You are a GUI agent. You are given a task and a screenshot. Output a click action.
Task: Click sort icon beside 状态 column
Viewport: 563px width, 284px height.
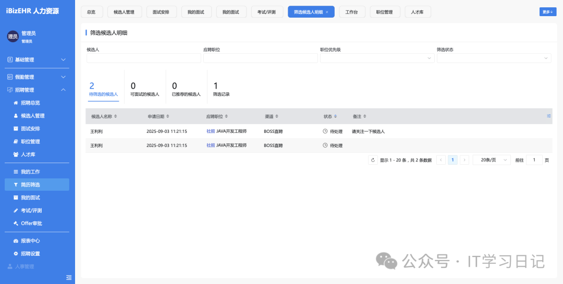tap(335, 116)
